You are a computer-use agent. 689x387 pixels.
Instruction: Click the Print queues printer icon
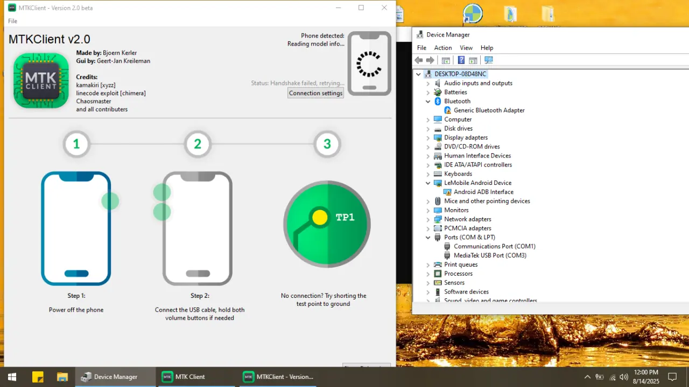coord(438,264)
